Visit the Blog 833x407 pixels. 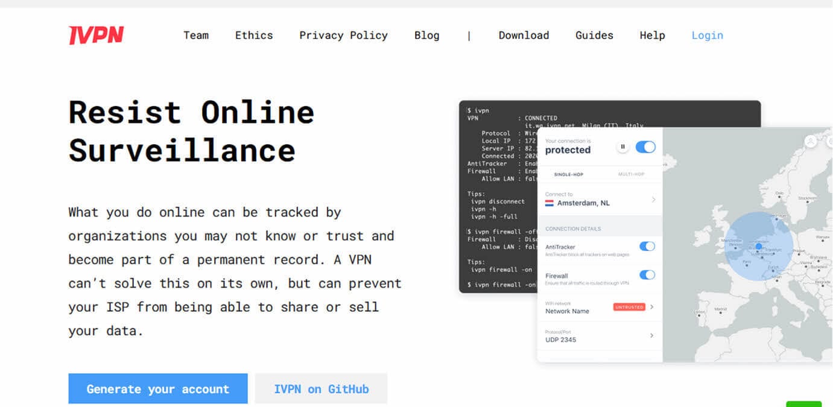[427, 36]
